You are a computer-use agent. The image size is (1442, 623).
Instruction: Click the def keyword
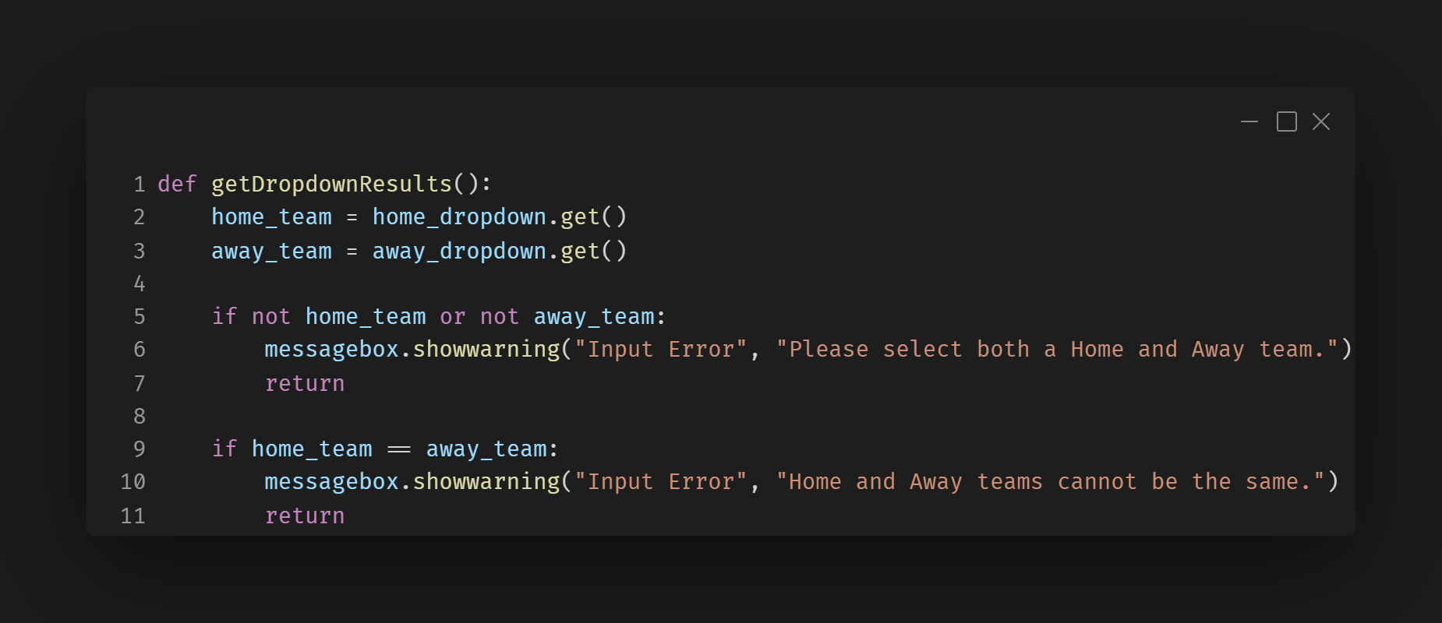point(177,185)
